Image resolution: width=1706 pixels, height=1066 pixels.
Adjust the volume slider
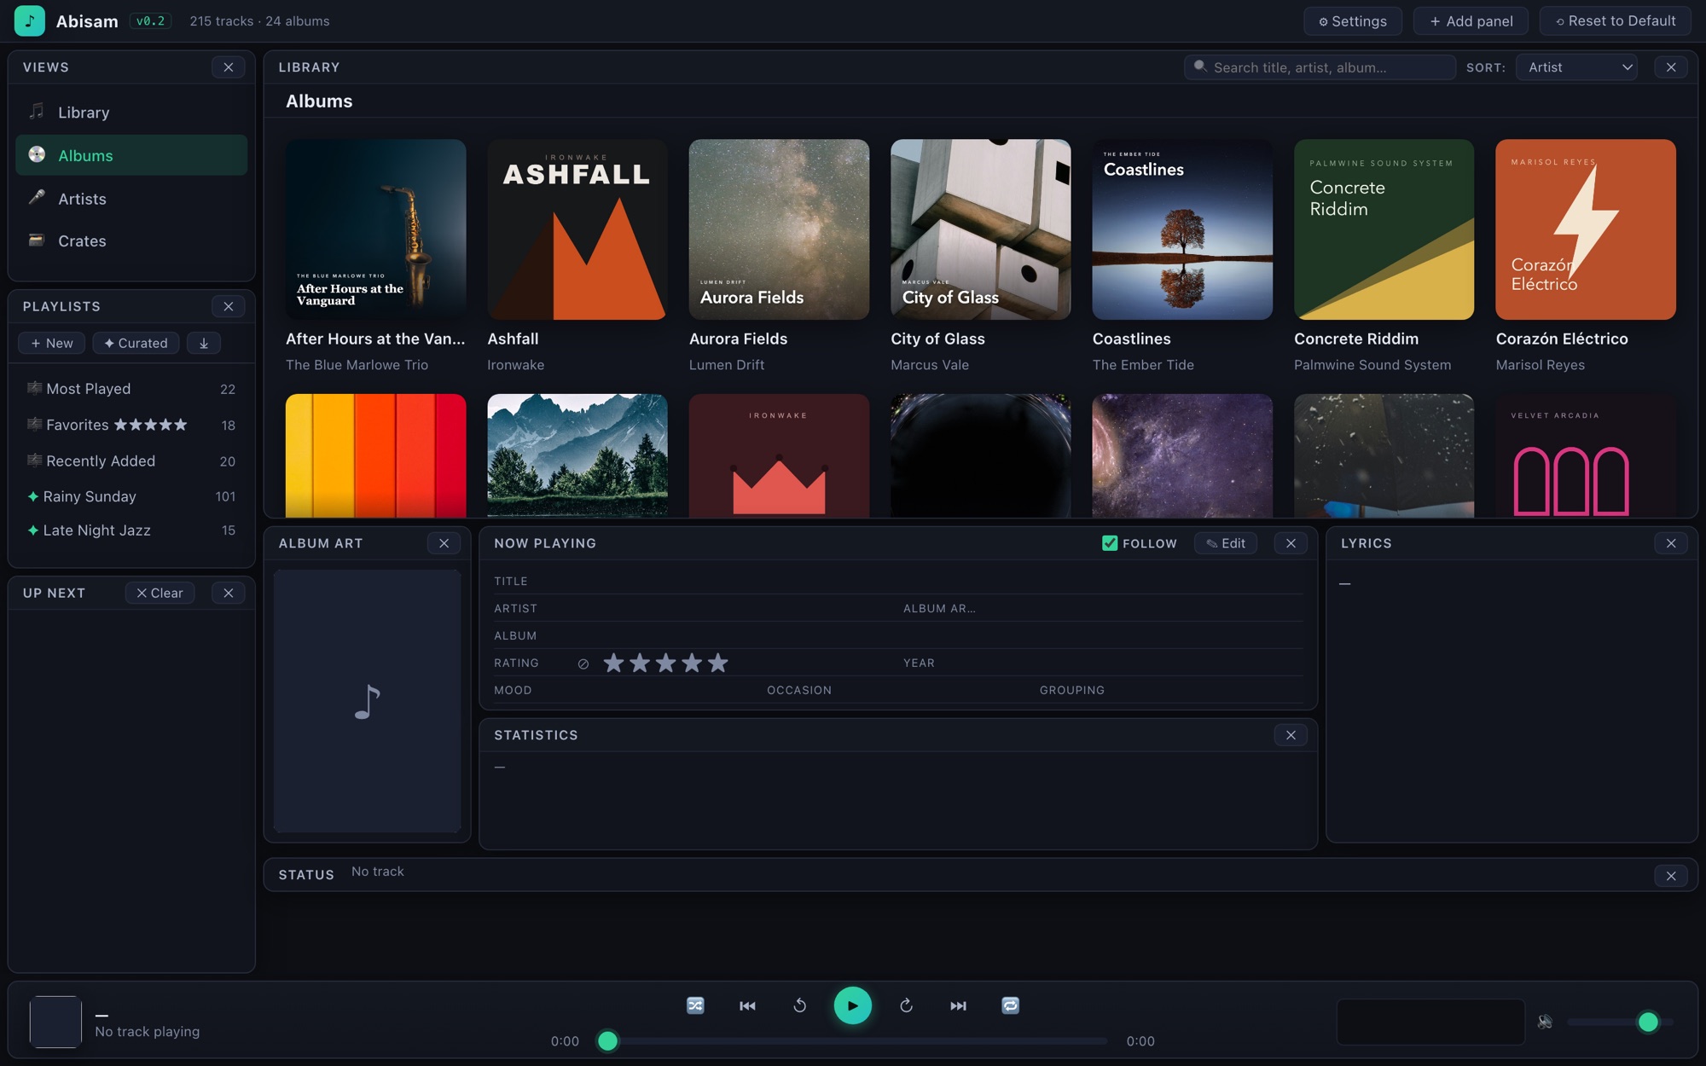[1620, 1022]
